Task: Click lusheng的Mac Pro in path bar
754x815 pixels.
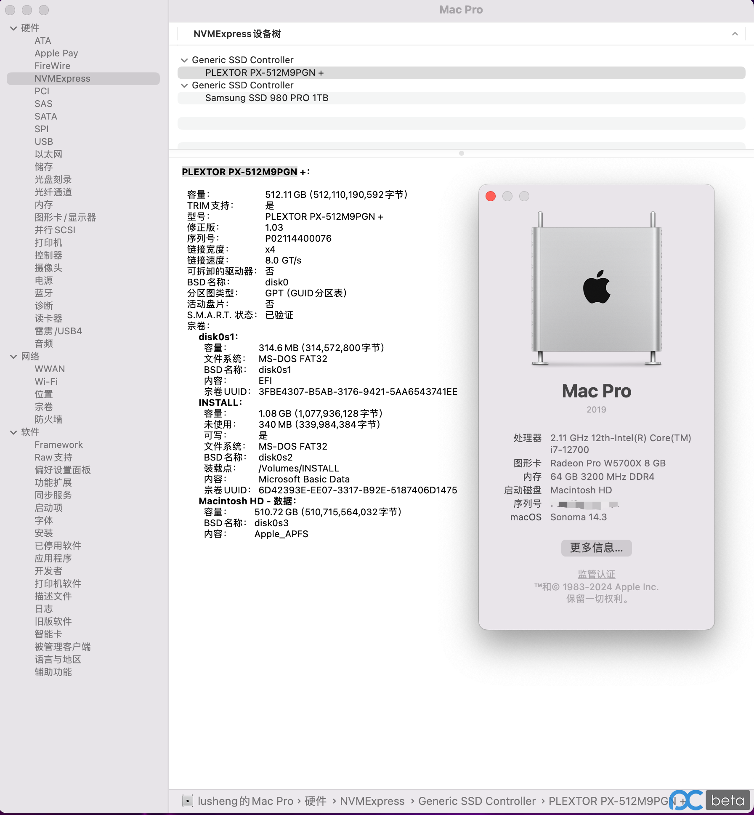Action: tap(245, 801)
